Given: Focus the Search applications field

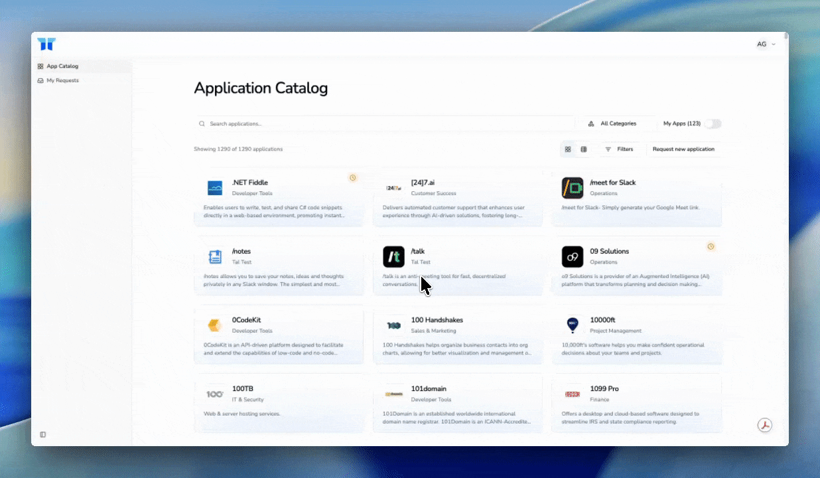Looking at the screenshot, I should point(384,123).
